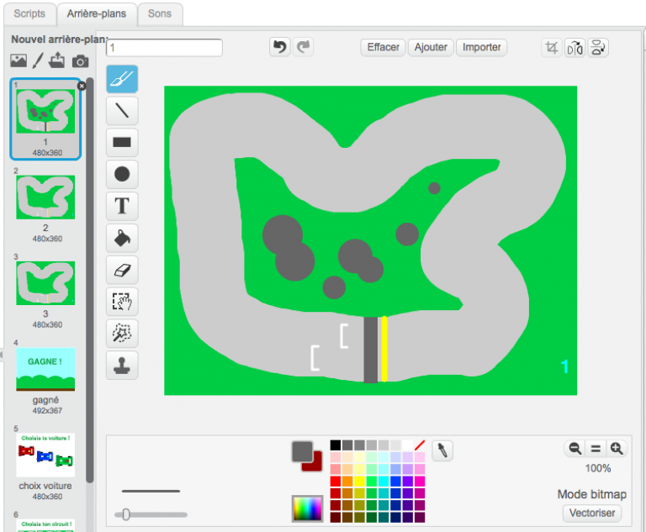The width and height of the screenshot is (646, 532).
Task: Click the Importer button
Action: (x=482, y=47)
